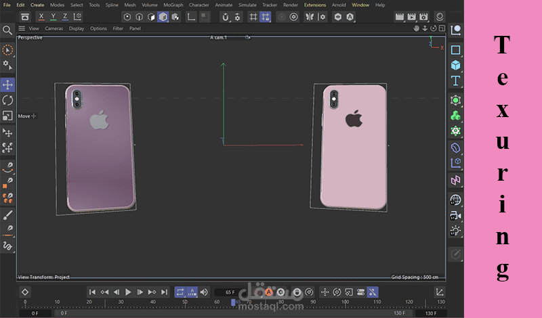Open the Extensions menu
This screenshot has width=542, height=318.
click(315, 5)
